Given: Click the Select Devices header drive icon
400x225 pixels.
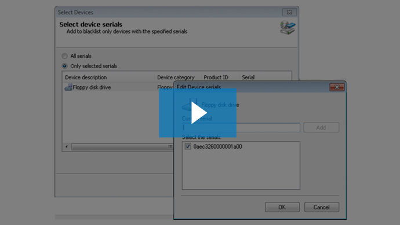Looking at the screenshot, I should tap(288, 28).
